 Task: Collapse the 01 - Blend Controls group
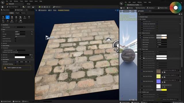(139, 33)
